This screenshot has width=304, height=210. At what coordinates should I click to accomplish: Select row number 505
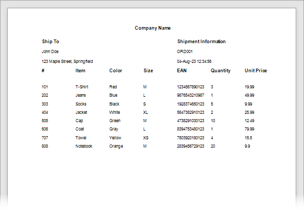45,121
